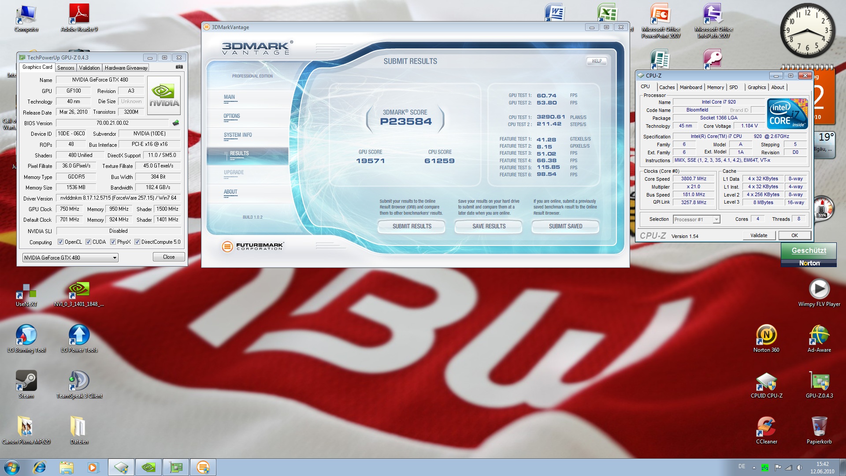This screenshot has height=476, width=846.
Task: Open the NVI_0_3_1401_1848 NVIDIA shortcut
Action: (79, 294)
